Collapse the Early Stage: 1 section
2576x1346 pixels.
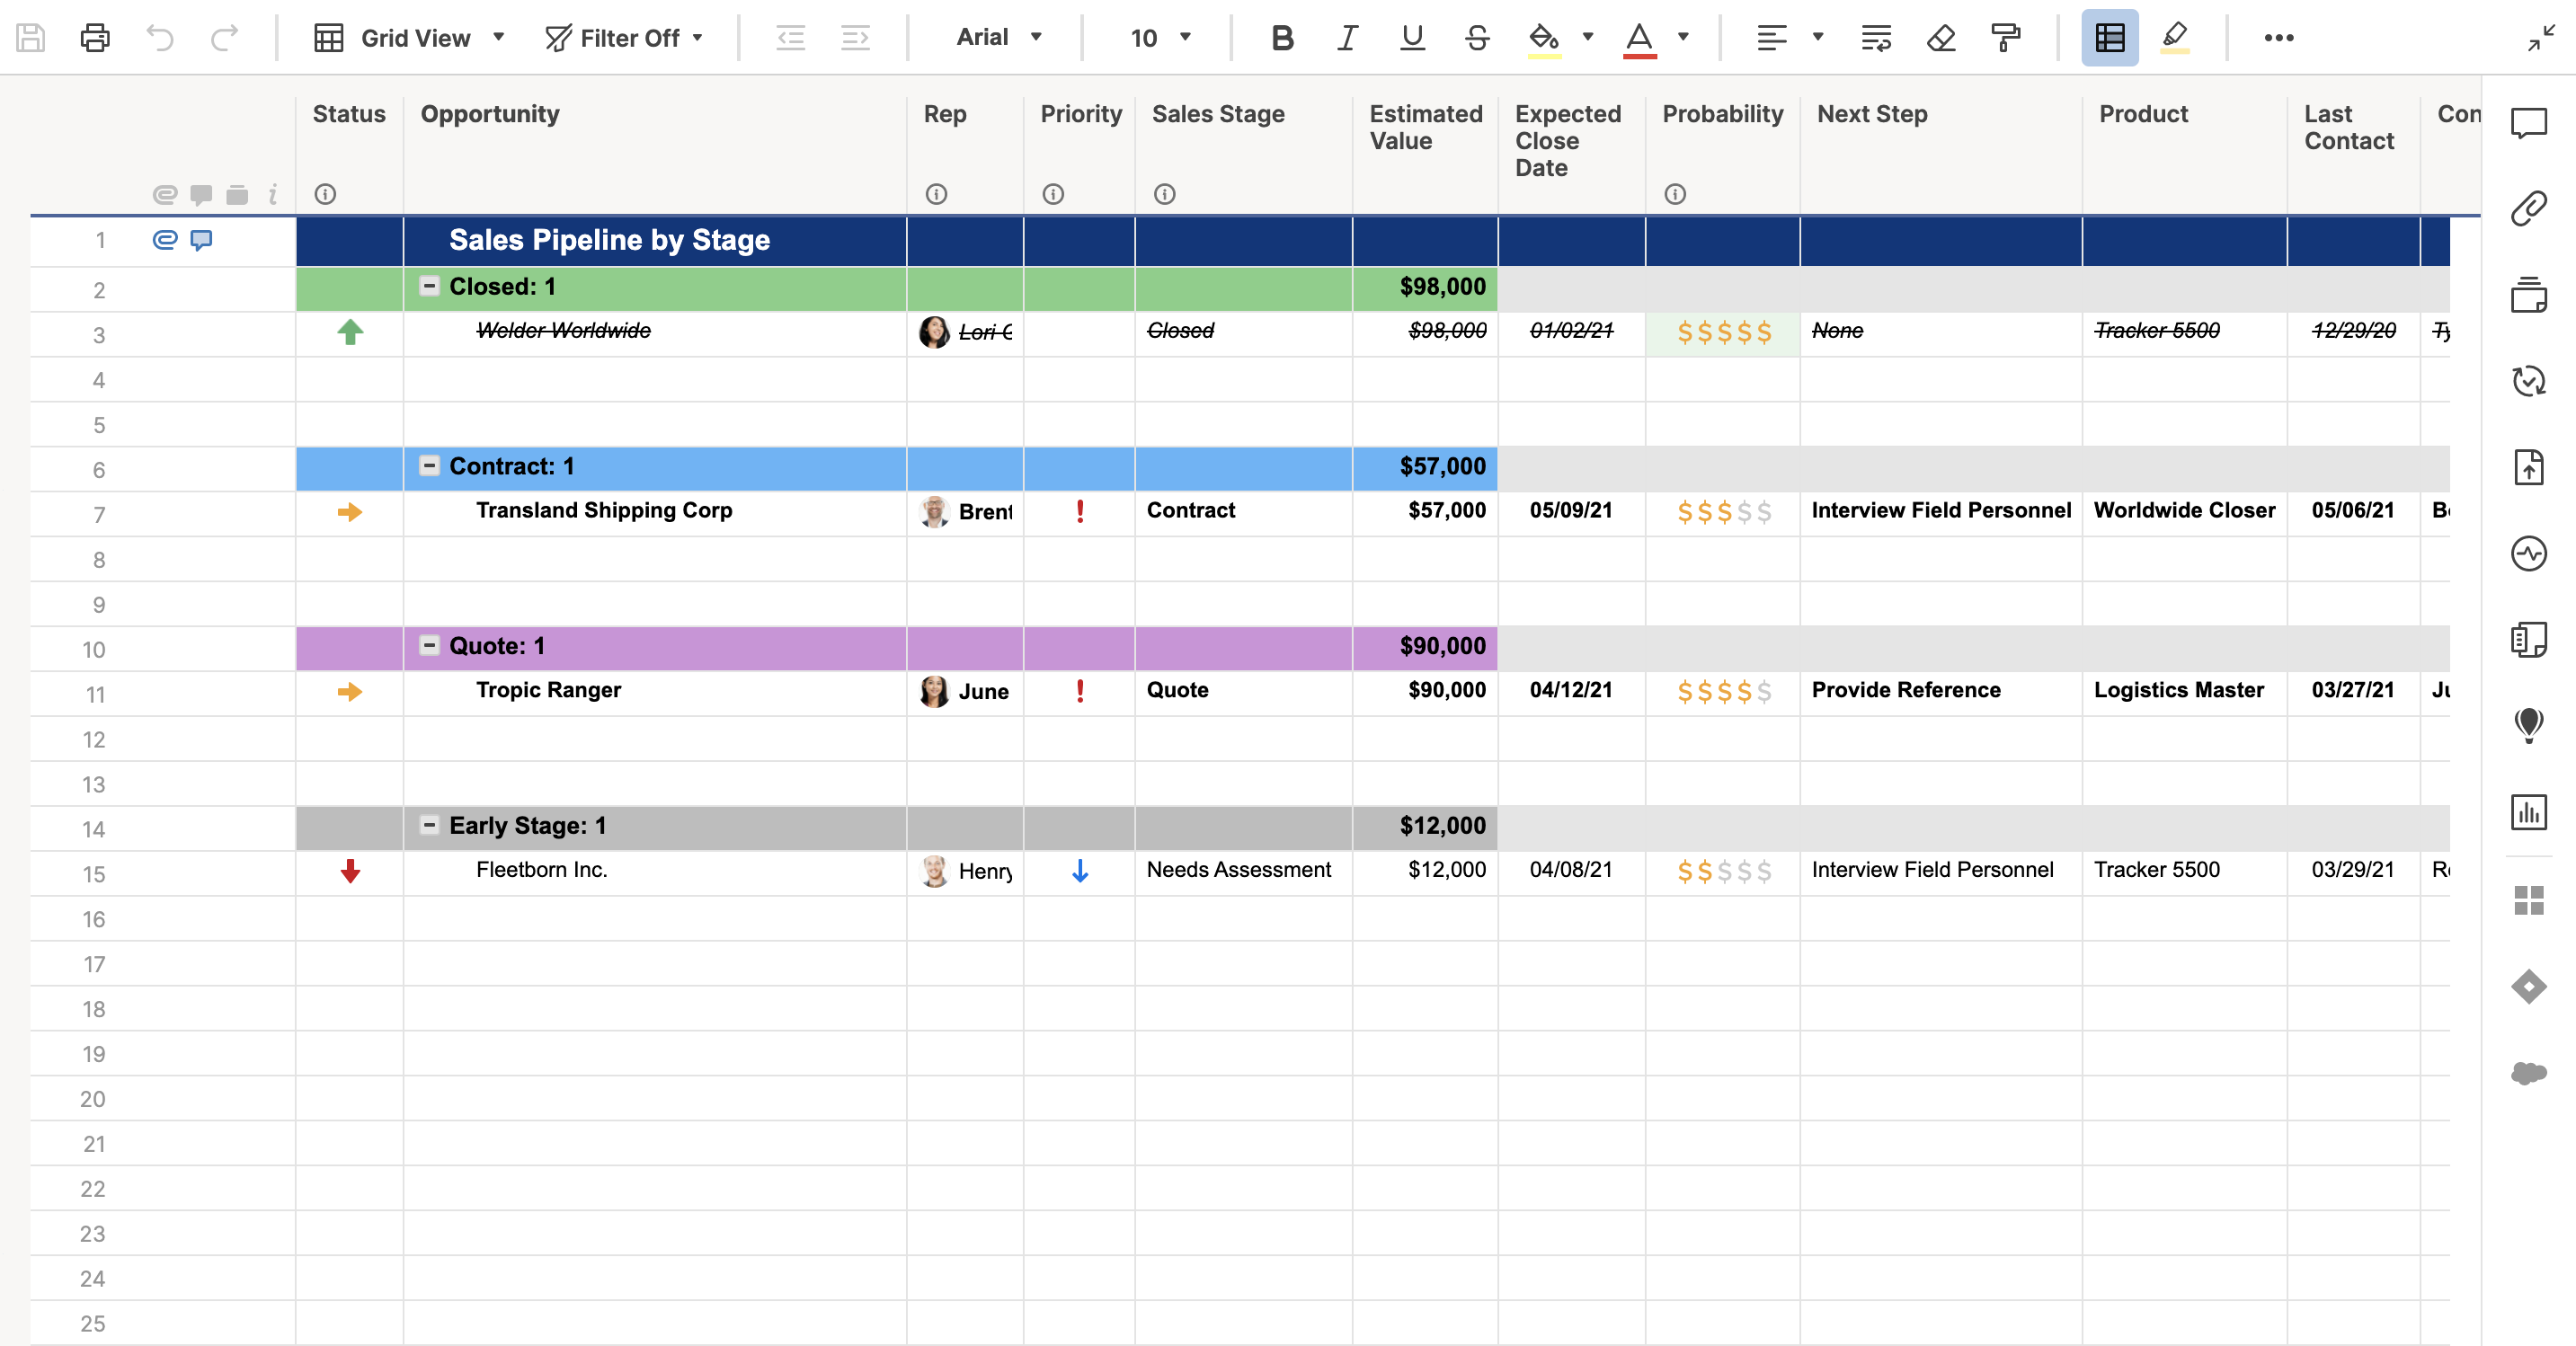pyautogui.click(x=429, y=825)
